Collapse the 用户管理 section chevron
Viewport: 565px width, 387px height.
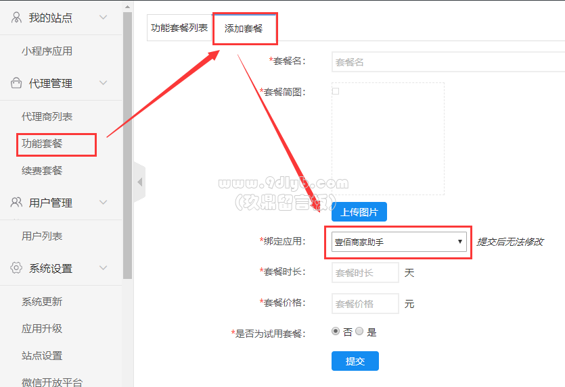pos(104,203)
